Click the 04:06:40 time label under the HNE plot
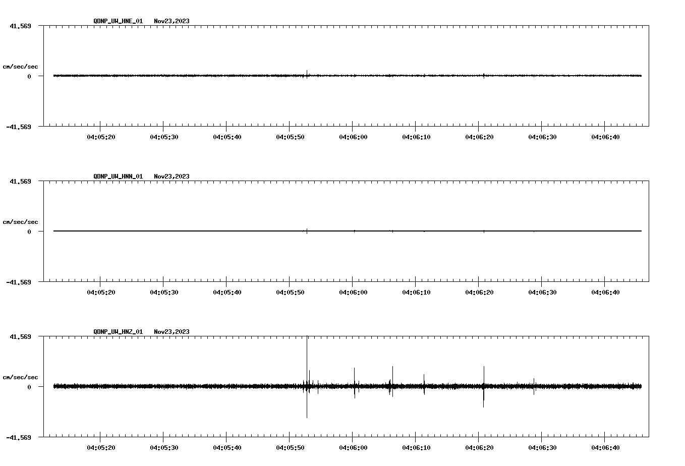685x466 pixels. pos(605,137)
